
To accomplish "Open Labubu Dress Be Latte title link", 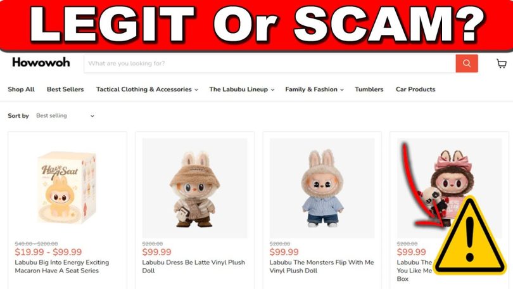I will tap(193, 266).
